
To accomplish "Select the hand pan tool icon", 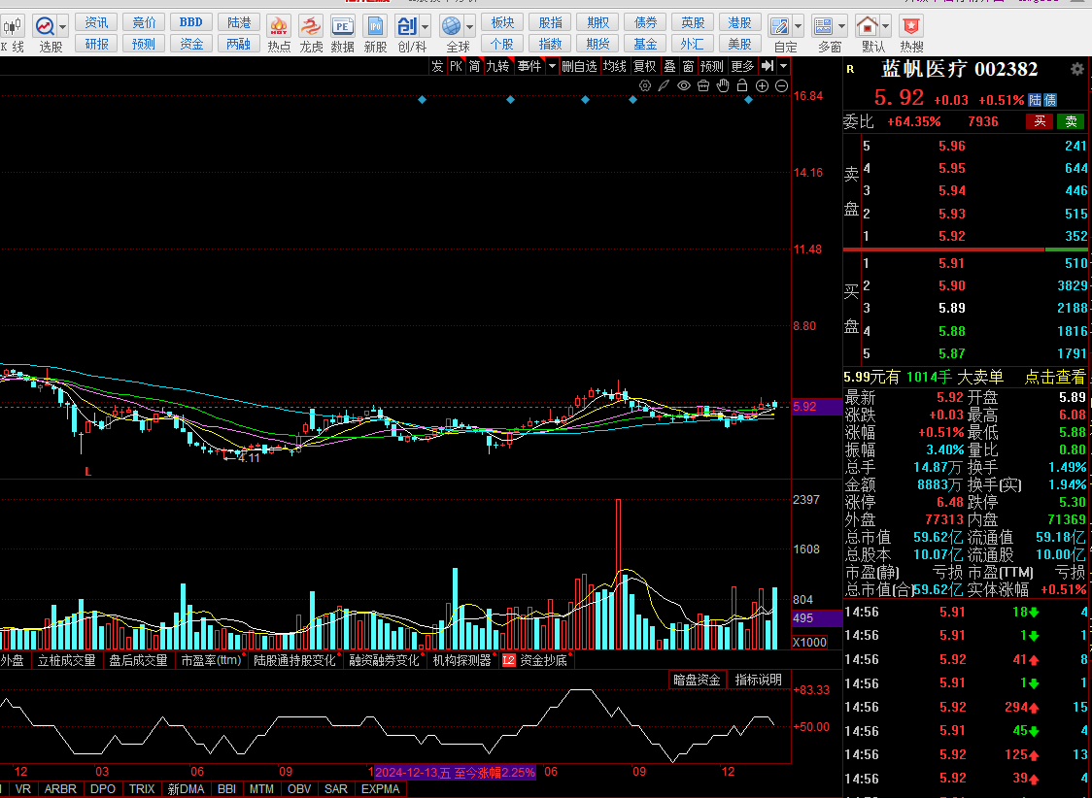I will tap(723, 86).
